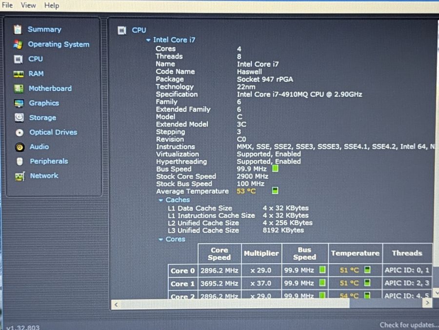The image size is (439, 330).
Task: Select the RAM section
Action: pyautogui.click(x=36, y=74)
